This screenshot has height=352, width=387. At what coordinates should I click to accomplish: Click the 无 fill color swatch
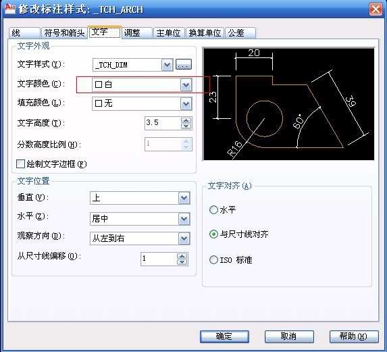tap(98, 103)
